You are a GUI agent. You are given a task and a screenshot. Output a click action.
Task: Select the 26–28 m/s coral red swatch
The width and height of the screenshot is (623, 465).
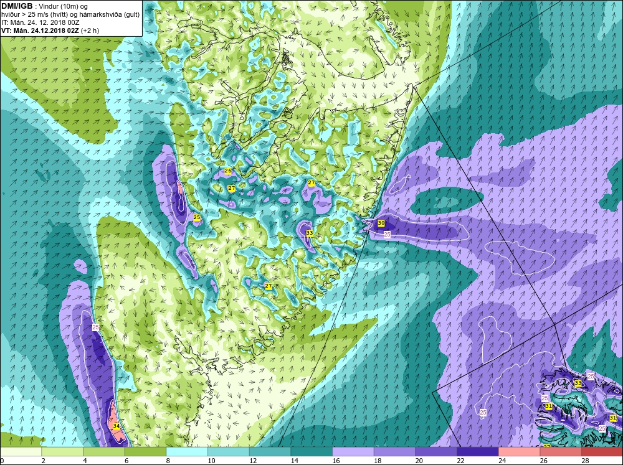pos(560,452)
